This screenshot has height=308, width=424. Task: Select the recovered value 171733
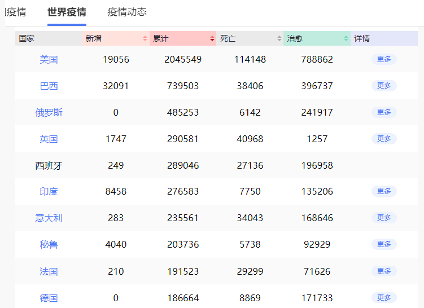pos(317,298)
